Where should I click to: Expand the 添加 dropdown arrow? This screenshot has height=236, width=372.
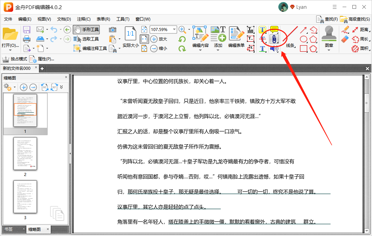218,50
